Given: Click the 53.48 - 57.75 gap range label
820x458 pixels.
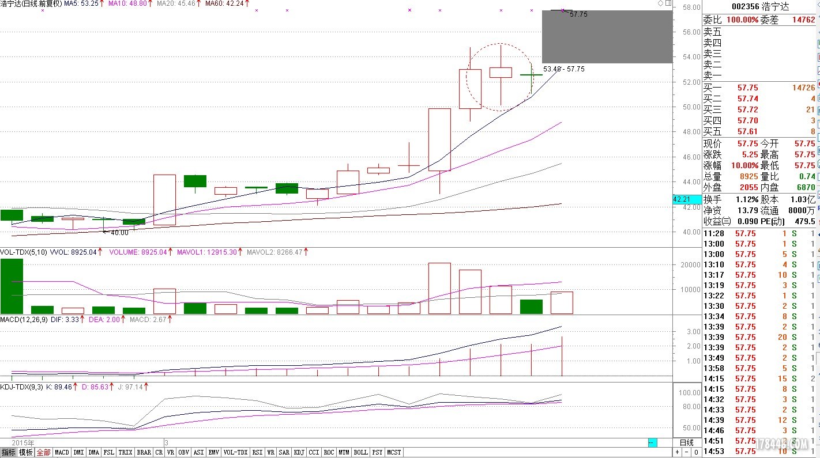Looking at the screenshot, I should point(564,69).
